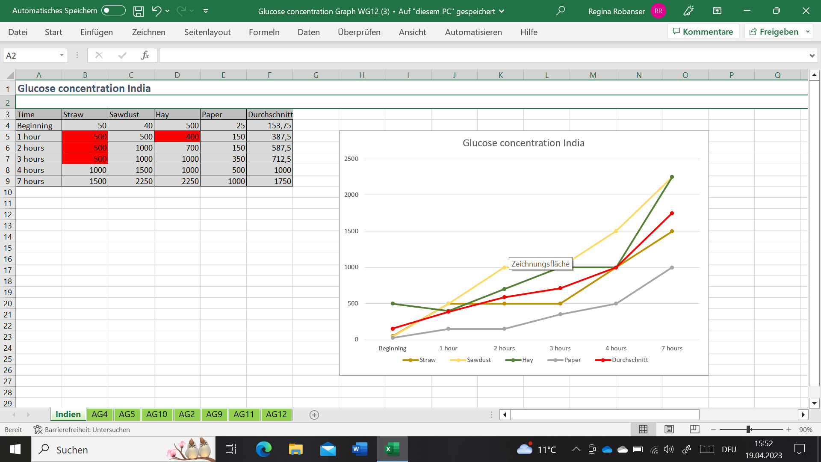Image resolution: width=821 pixels, height=462 pixels.
Task: Add a new sheet with plus icon
Action: (314, 415)
